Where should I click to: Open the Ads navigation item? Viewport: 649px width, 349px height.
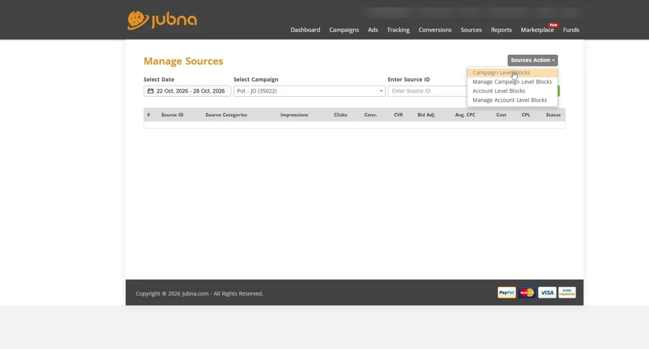pyautogui.click(x=373, y=30)
